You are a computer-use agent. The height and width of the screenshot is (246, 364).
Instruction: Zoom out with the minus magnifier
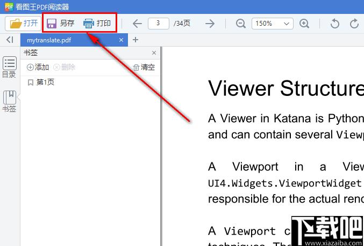241,24
